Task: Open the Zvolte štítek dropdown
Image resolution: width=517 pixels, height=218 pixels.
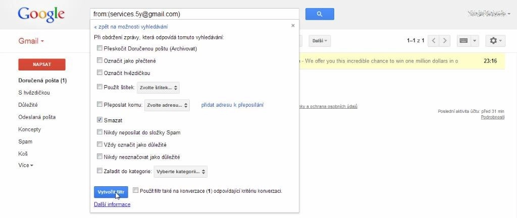Action: (158, 88)
